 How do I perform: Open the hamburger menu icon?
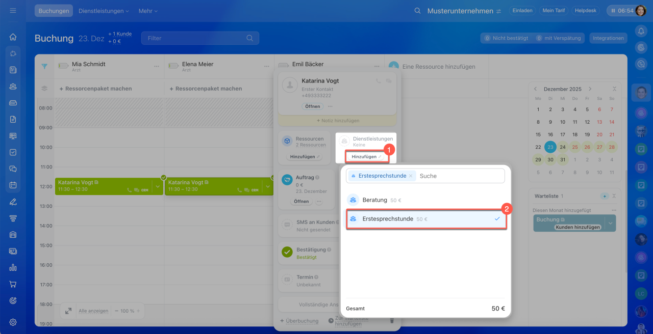13,11
